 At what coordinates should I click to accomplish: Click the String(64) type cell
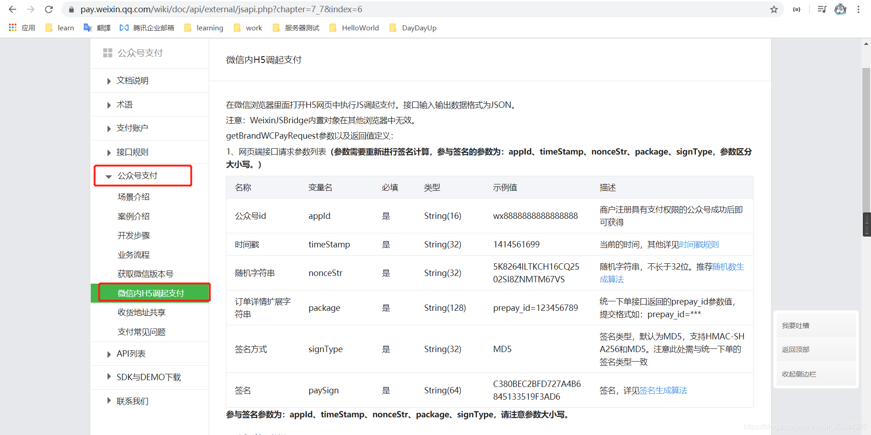pyautogui.click(x=443, y=391)
